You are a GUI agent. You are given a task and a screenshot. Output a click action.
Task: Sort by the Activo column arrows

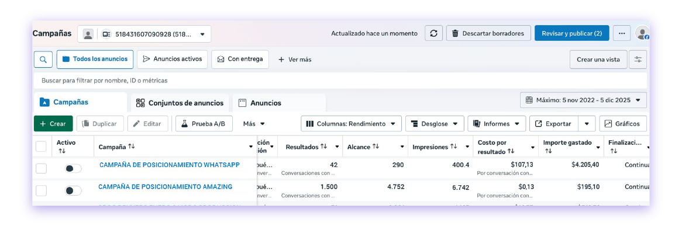tap(61, 151)
